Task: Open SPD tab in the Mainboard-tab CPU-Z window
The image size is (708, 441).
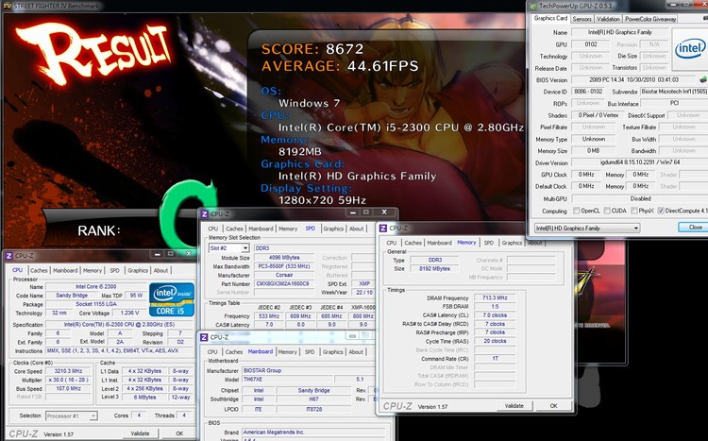Action: tap(310, 351)
